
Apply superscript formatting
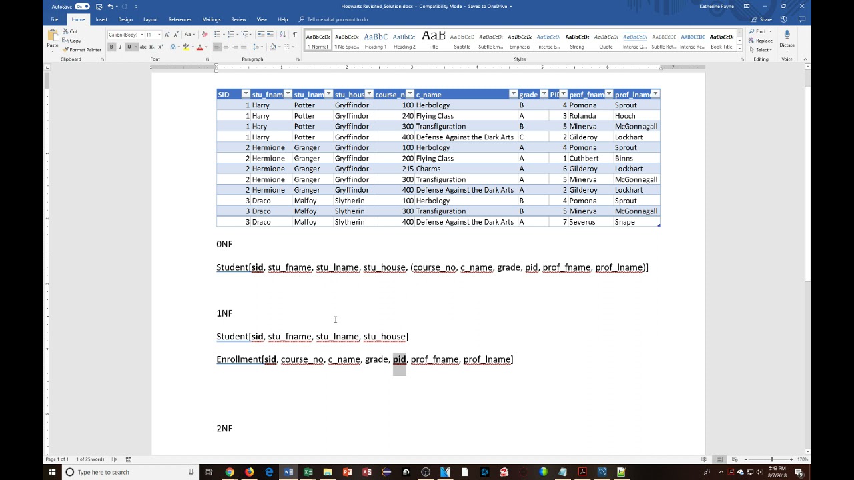pyautogui.click(x=160, y=47)
